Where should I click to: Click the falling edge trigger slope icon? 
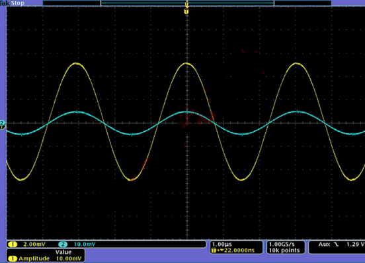click(336, 245)
